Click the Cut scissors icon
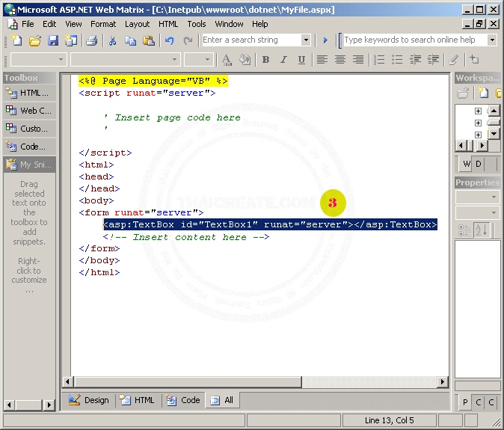Viewport: 504px width, 430px height. click(x=112, y=40)
